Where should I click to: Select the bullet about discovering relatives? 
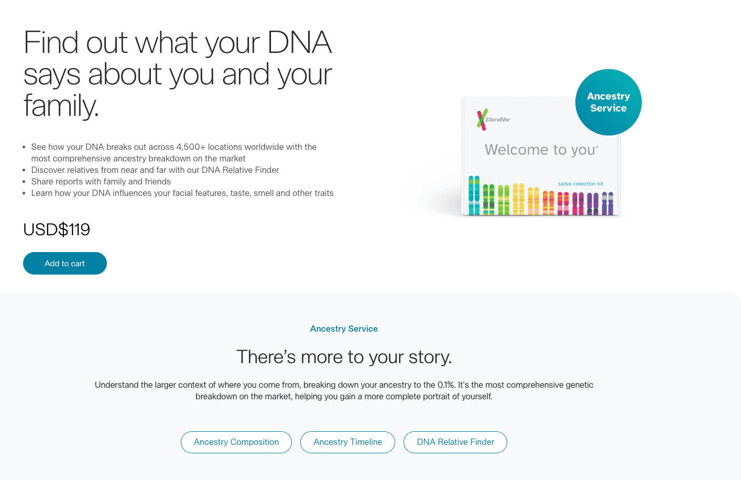click(x=155, y=170)
